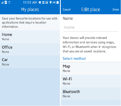Tap the My places title
This screenshot has height=106, width=121.
pos(30,10)
